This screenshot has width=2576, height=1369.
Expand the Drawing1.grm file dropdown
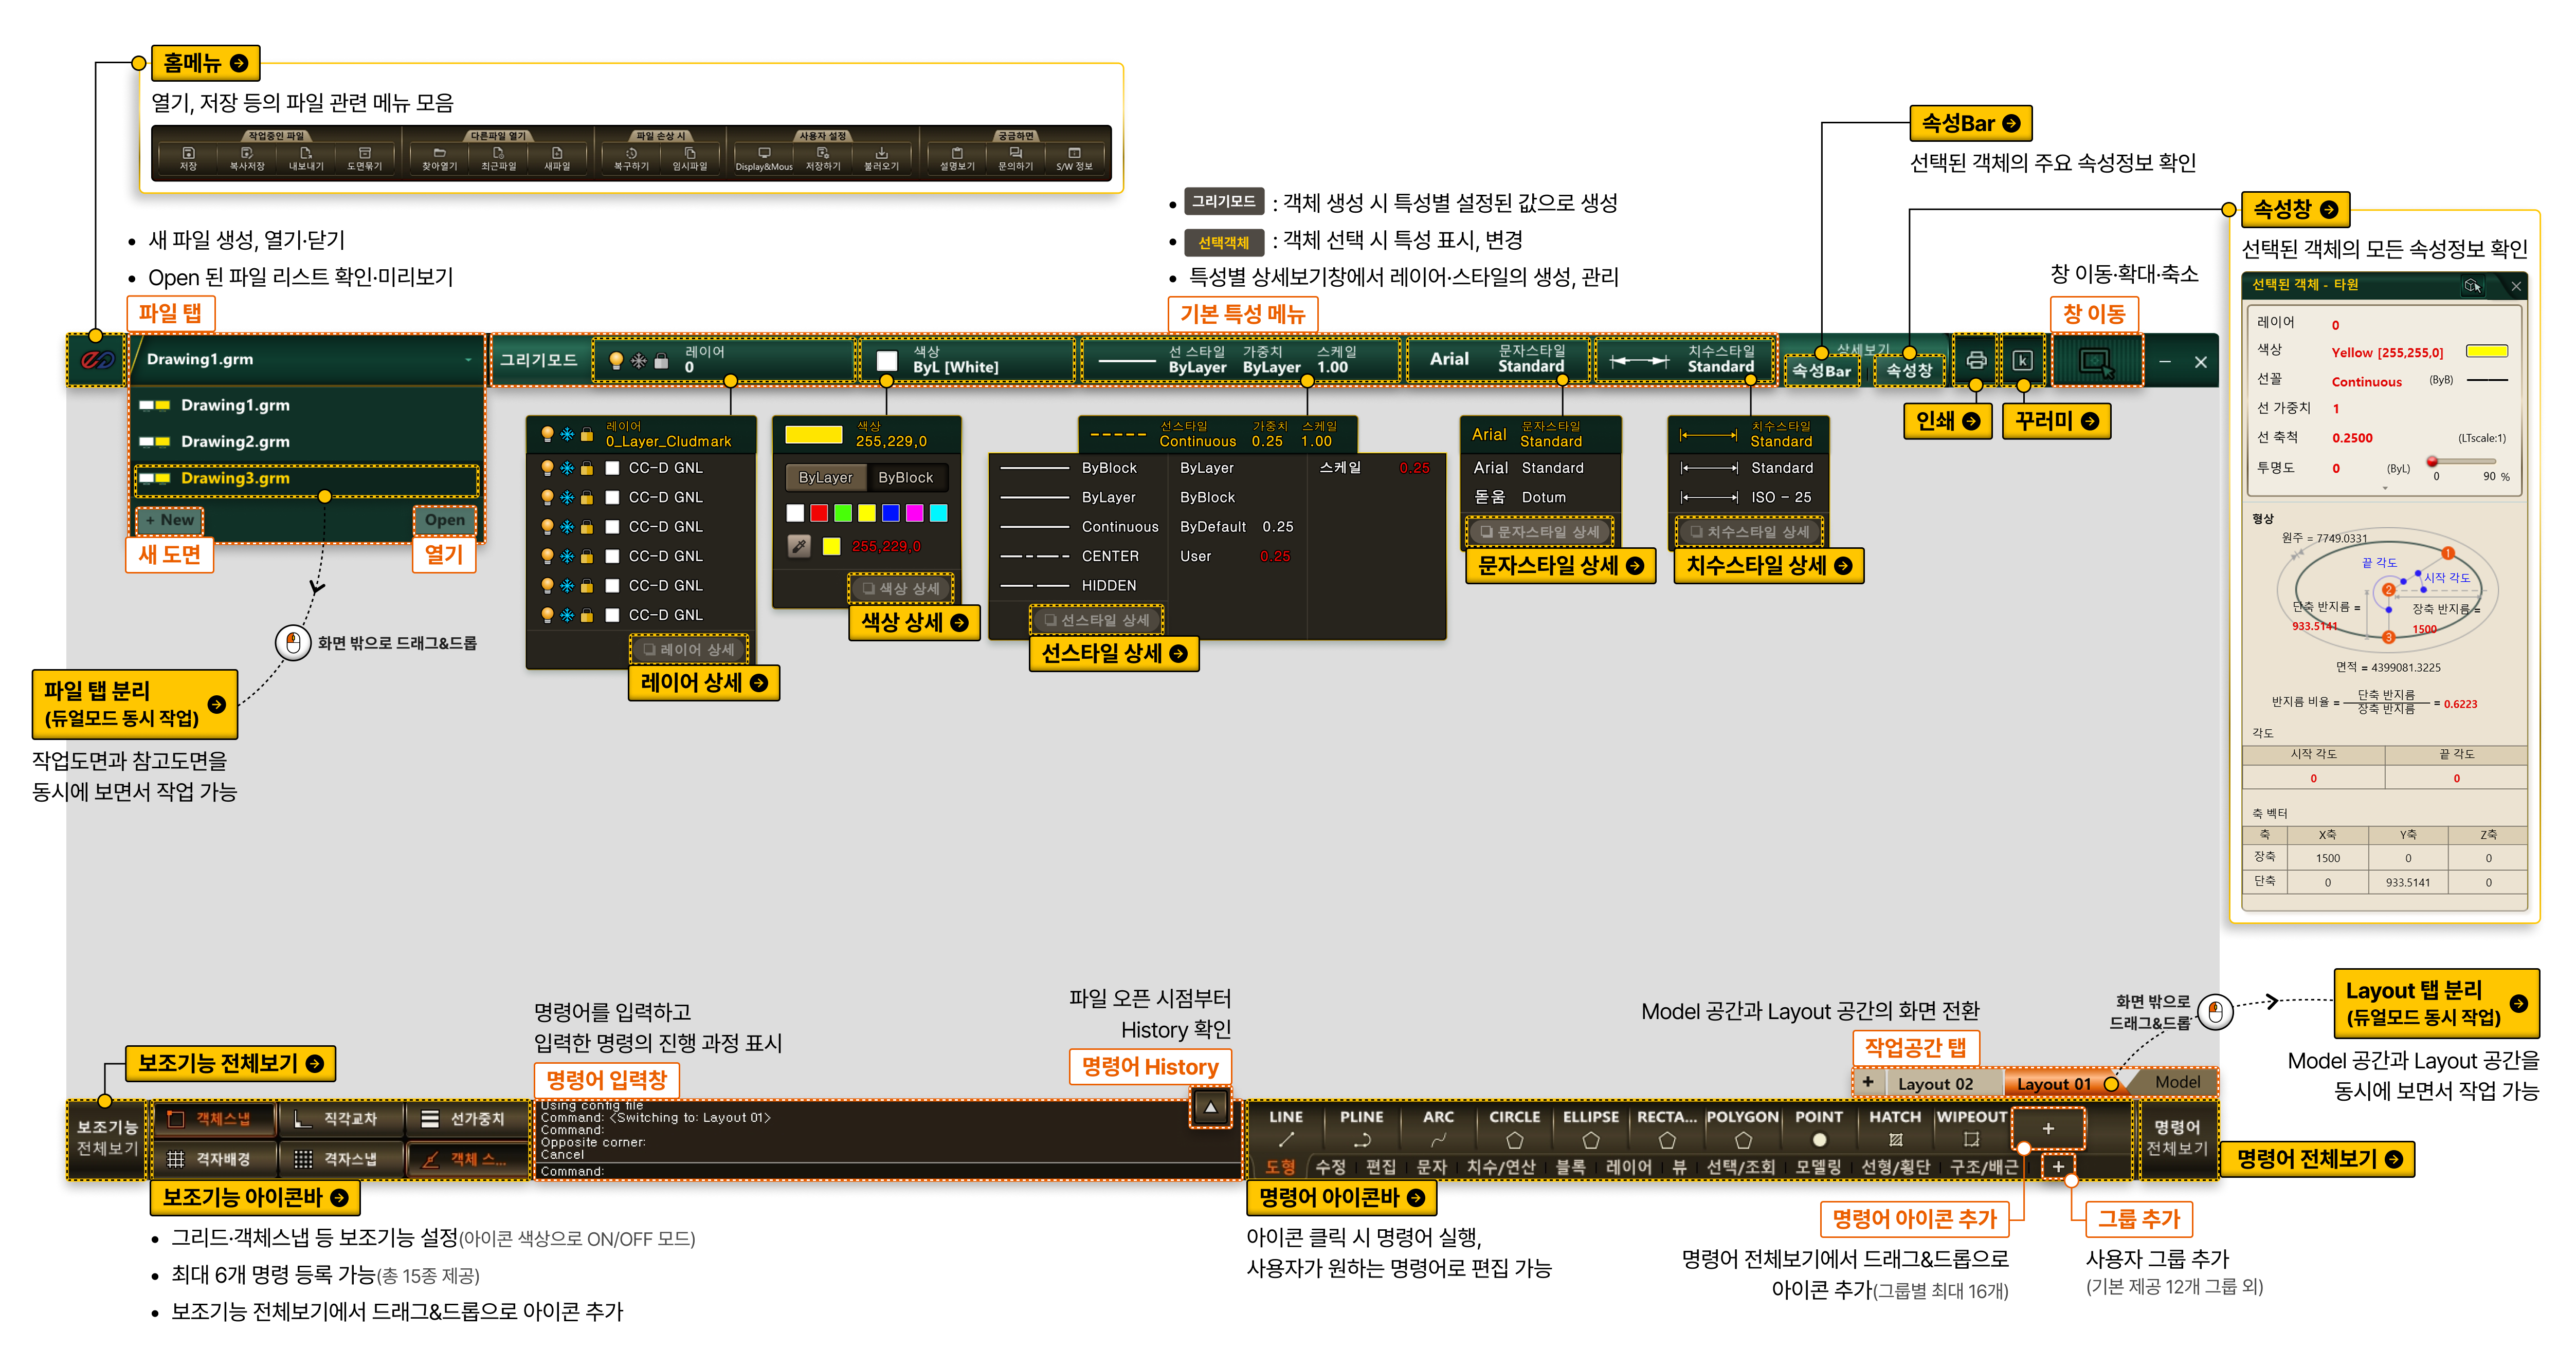click(x=468, y=360)
